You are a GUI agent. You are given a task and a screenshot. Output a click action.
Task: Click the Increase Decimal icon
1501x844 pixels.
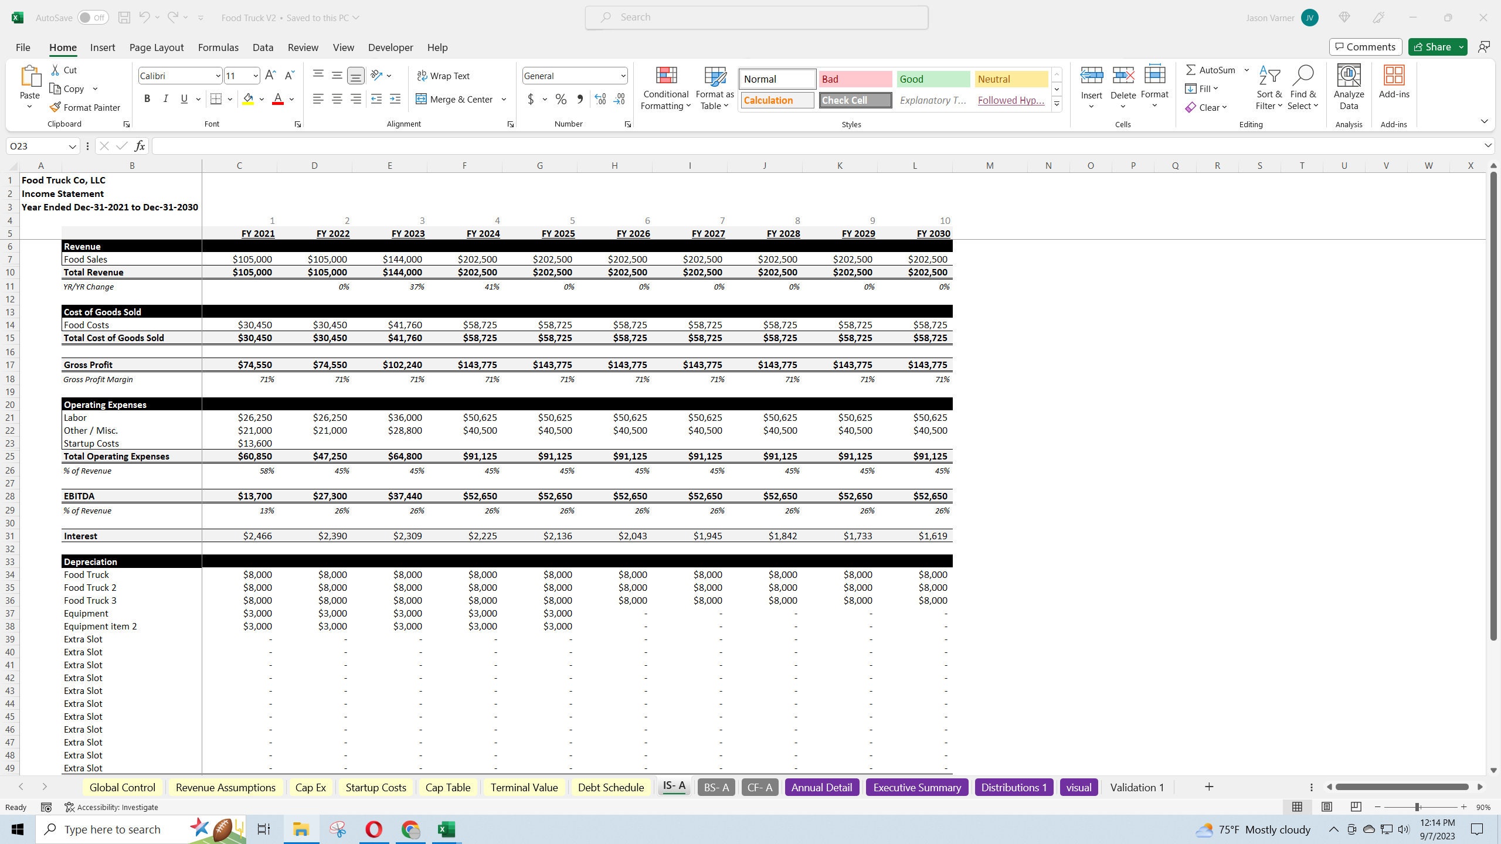[x=600, y=99]
